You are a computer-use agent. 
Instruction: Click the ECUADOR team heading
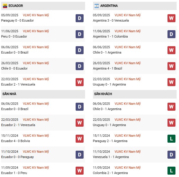[16, 6]
